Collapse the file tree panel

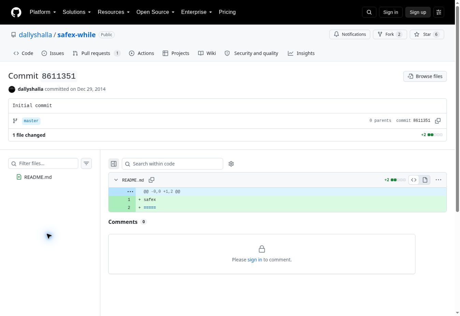click(114, 164)
